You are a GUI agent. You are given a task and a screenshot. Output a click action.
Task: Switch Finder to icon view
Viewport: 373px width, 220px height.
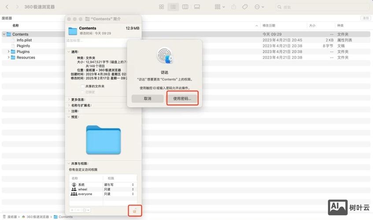161,7
